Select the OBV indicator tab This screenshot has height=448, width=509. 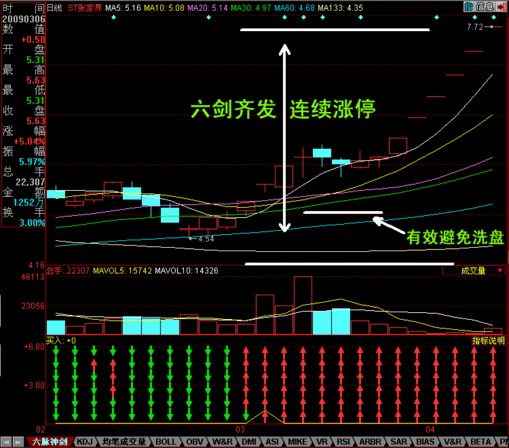195,442
